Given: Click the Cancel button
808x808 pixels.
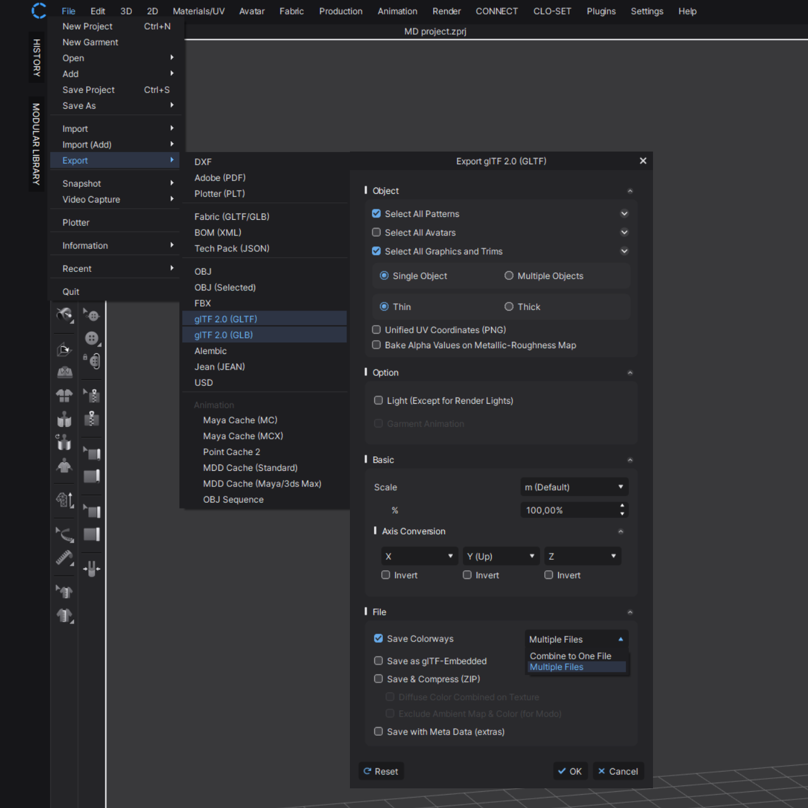Looking at the screenshot, I should point(618,771).
